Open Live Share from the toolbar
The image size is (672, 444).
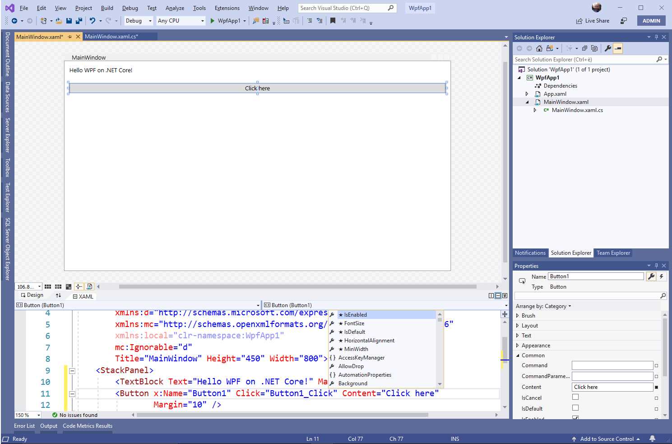[593, 20]
